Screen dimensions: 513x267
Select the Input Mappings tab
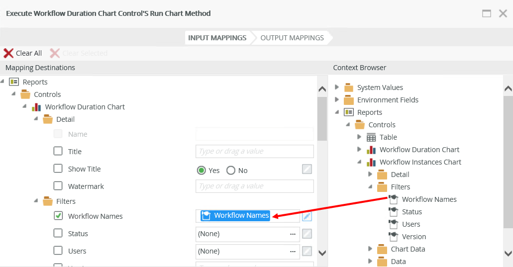pyautogui.click(x=217, y=38)
